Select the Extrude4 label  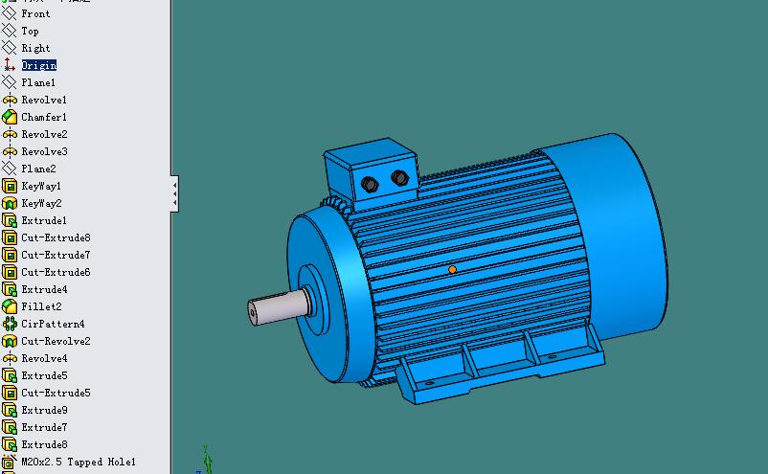coord(45,289)
